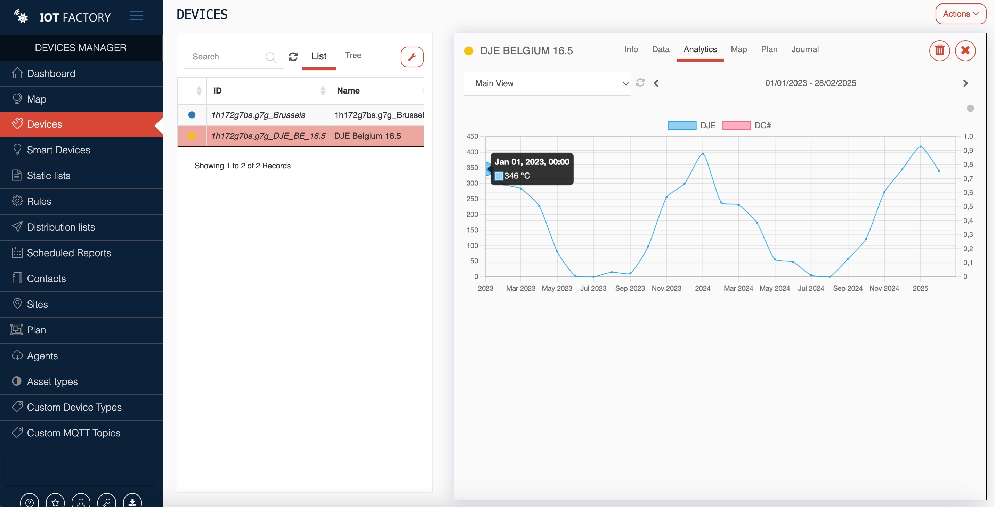Click the download icon at sidebar bottom
This screenshot has height=507, width=995.
tap(132, 501)
